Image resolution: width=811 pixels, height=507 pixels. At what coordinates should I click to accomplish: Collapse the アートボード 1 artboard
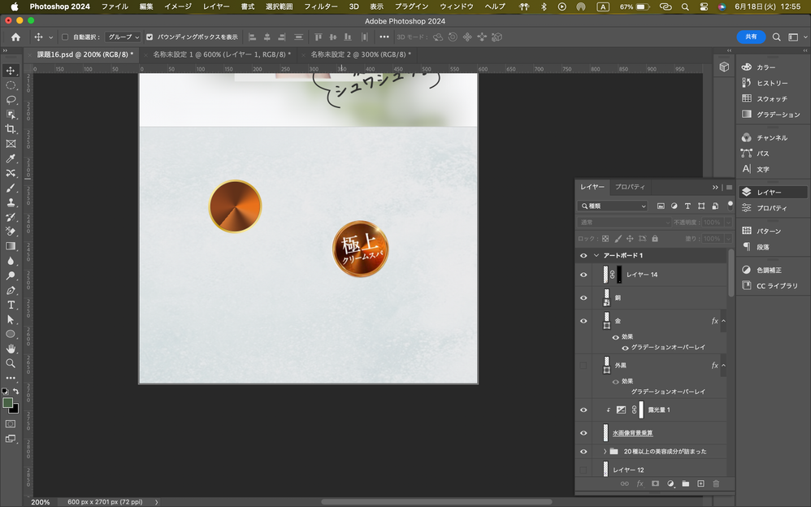(x=596, y=255)
